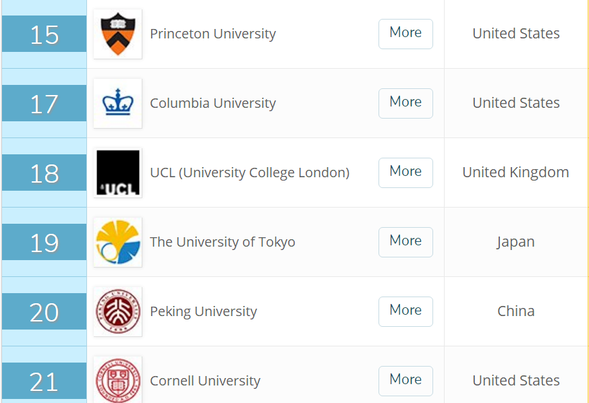The height and width of the screenshot is (403, 589).
Task: Open the Princeton University name link
Action: tap(213, 34)
